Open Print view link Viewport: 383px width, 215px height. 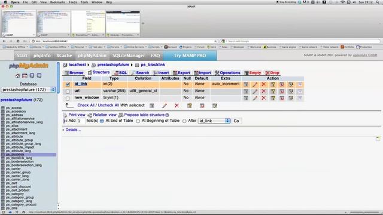click(x=77, y=115)
